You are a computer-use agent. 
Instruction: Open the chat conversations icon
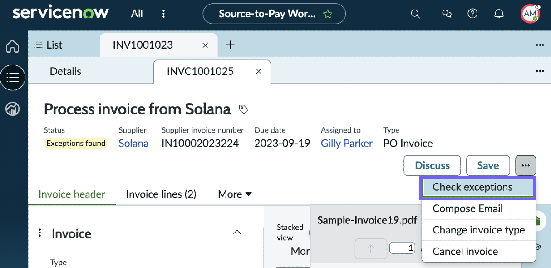[x=447, y=14]
